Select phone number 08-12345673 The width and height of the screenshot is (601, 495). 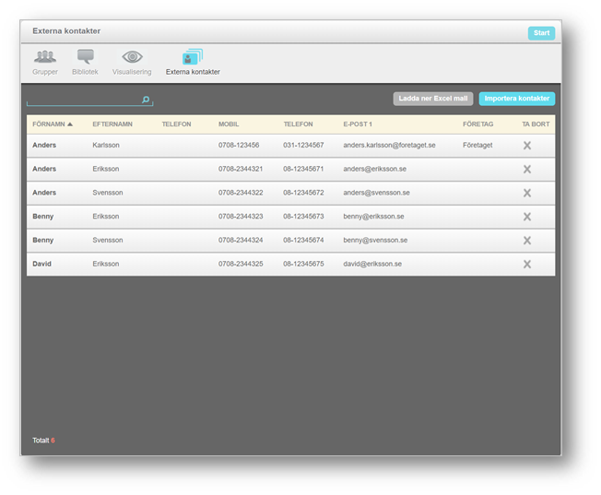[x=303, y=217]
